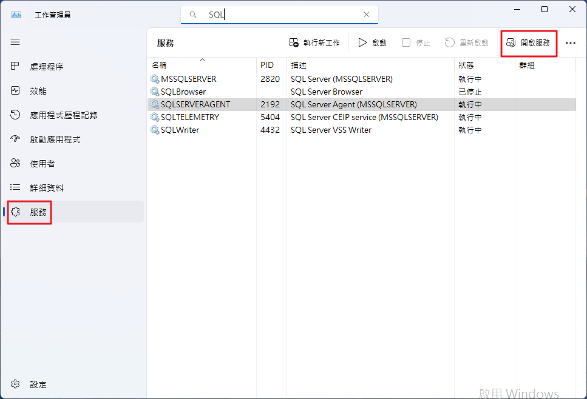Click the MSSQLSERVER service gear icon
This screenshot has width=587, height=399.
click(x=155, y=79)
